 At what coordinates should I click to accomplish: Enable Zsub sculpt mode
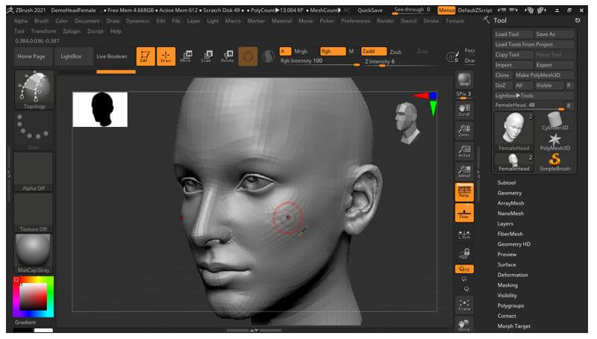(396, 52)
